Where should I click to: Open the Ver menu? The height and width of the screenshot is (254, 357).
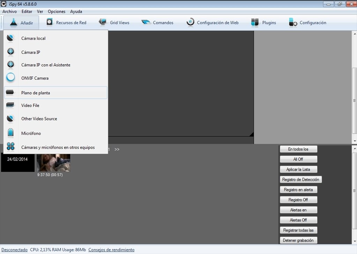(x=40, y=12)
